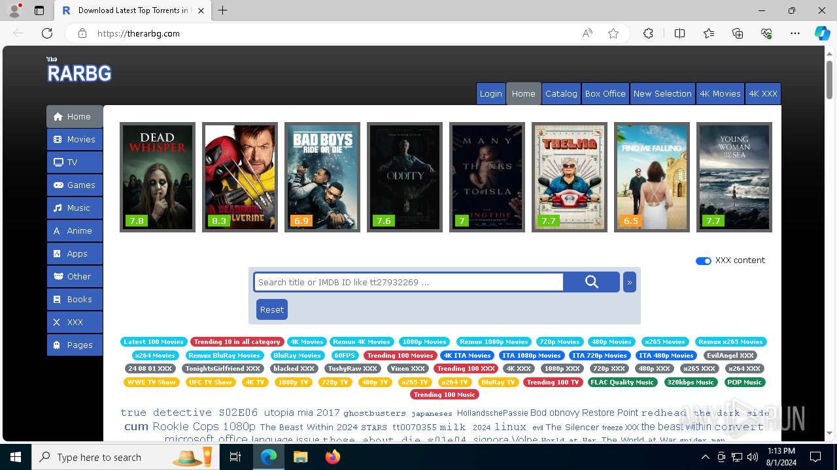This screenshot has height=470, width=837.
Task: Open the Remux 4K Movies tag
Action: pos(361,341)
